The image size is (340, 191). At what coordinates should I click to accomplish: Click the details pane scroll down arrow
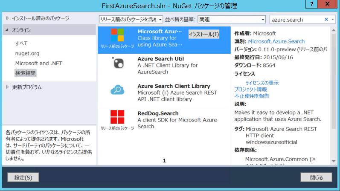tap(334, 161)
